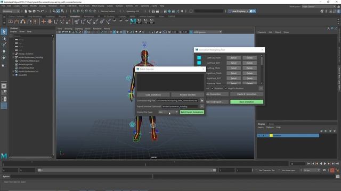Screen dimensions: 341x191
Task: Click the playback range slider bar
Action: pos(127,170)
